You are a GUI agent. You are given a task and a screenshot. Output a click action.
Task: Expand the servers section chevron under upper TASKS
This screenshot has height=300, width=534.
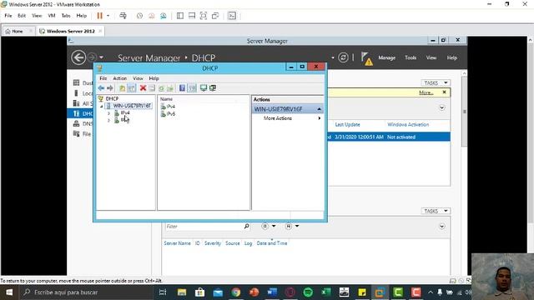point(441,107)
